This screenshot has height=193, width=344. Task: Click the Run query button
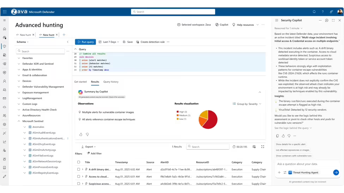coord(85,42)
